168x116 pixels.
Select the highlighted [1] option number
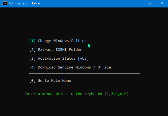32,41
